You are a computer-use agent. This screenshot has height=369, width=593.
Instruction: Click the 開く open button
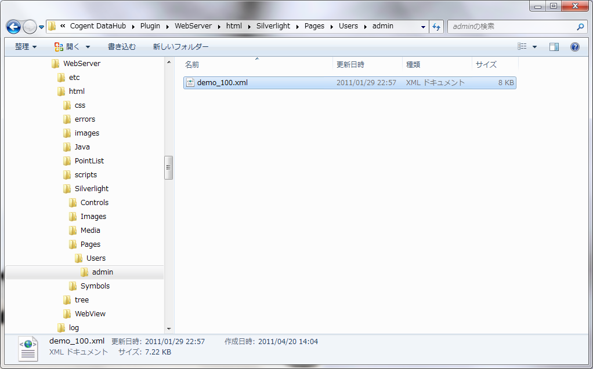68,47
